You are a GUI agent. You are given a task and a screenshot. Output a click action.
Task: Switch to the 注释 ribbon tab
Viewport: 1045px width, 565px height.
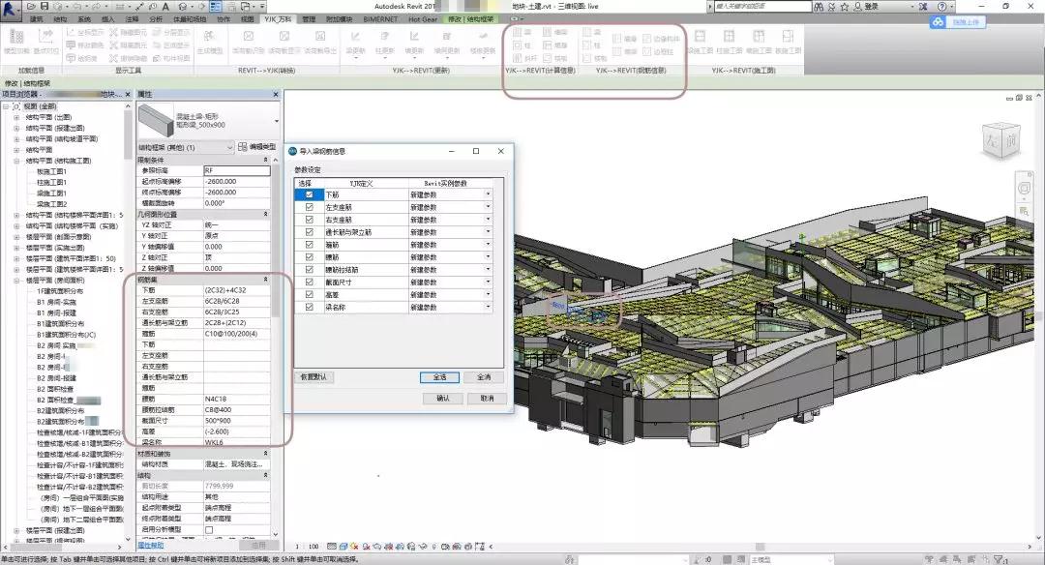coord(132,20)
